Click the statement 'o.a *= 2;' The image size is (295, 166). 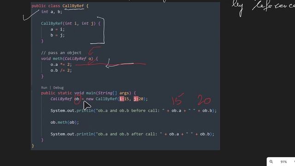[x=61, y=65]
